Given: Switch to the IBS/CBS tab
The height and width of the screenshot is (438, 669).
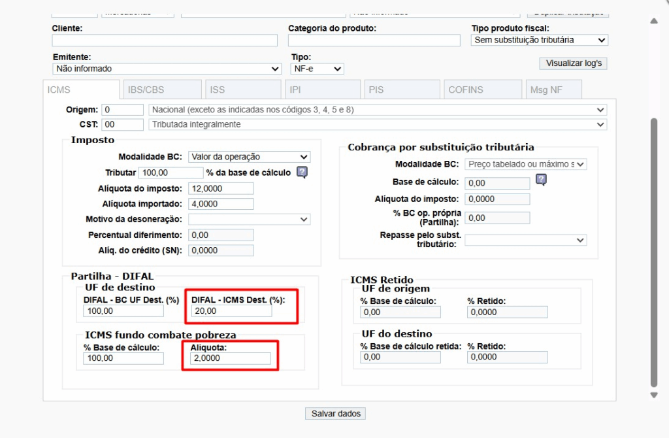Looking at the screenshot, I should 161,89.
